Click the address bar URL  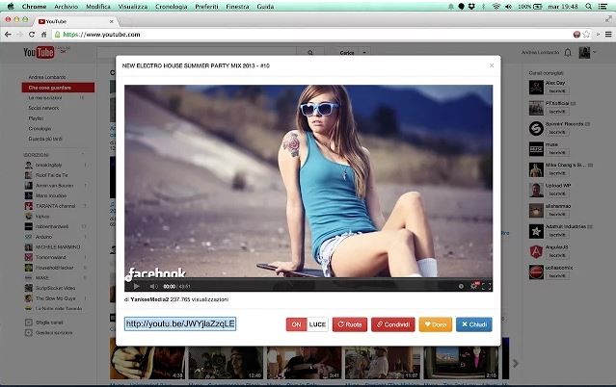pos(101,35)
